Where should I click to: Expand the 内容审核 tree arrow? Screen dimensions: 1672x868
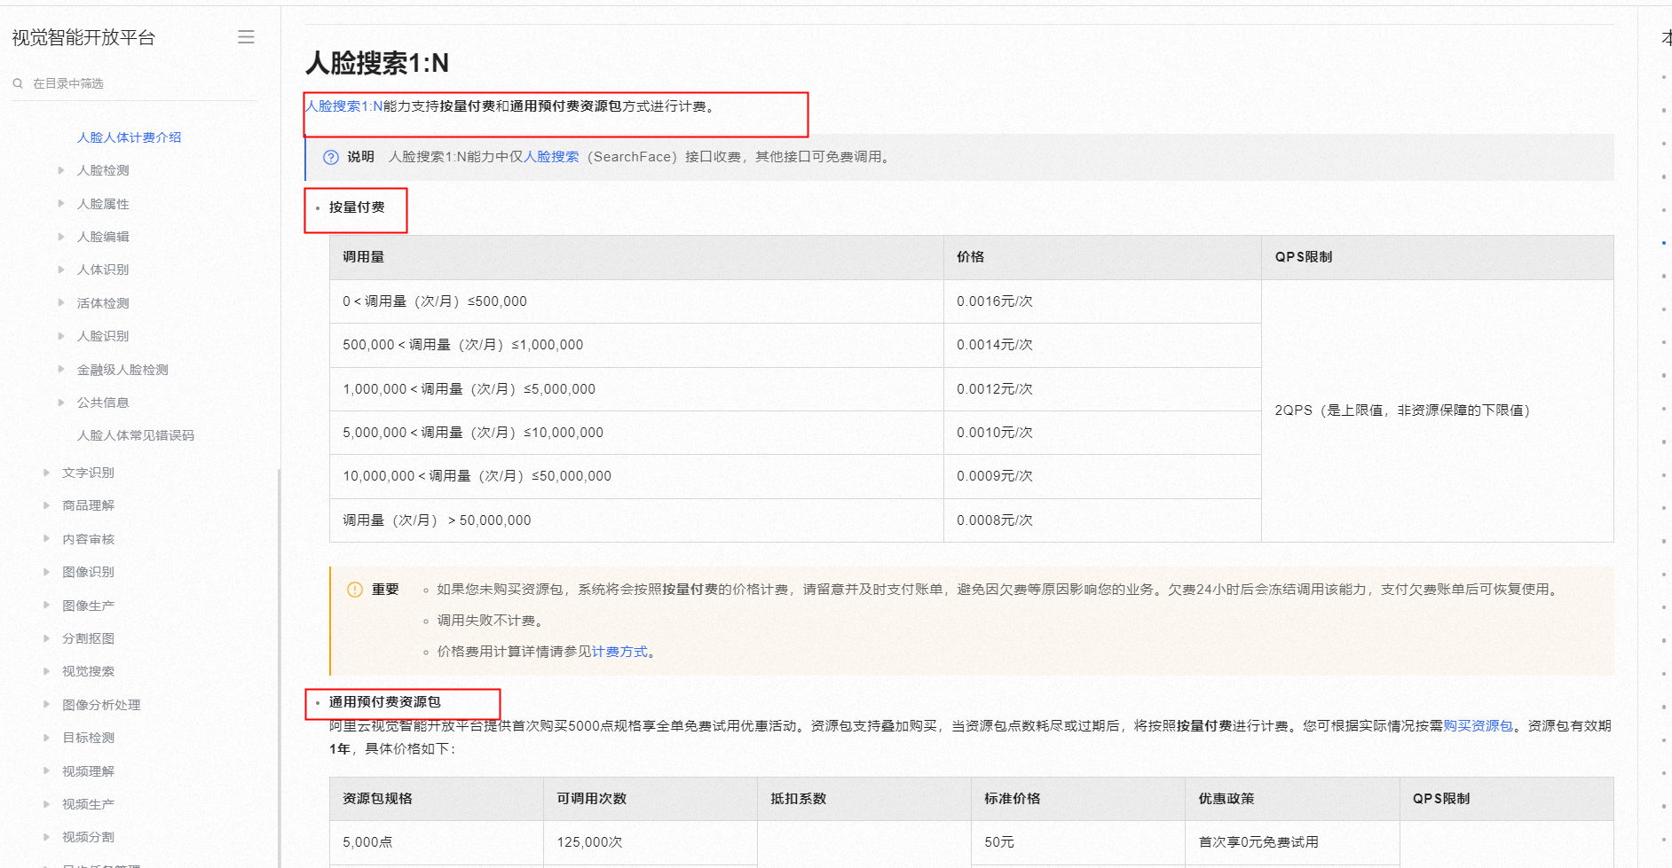[46, 539]
